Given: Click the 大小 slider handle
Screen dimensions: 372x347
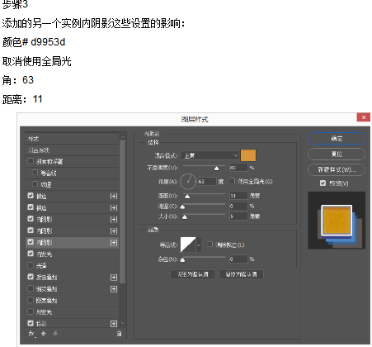Looking at the screenshot, I should point(185,217).
